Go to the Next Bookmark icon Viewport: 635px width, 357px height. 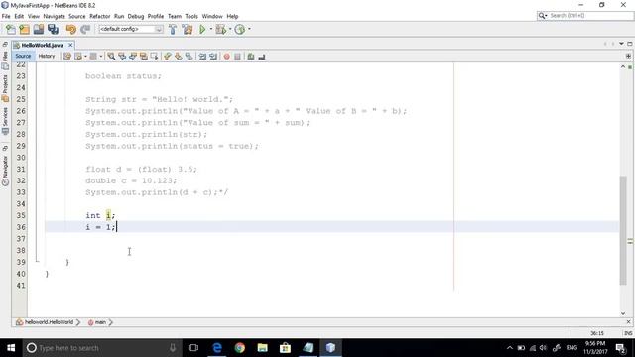tap(179, 57)
